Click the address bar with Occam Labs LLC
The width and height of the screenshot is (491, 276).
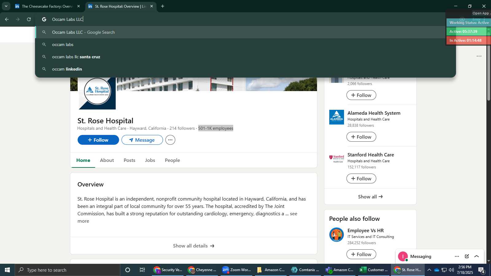coord(239,19)
